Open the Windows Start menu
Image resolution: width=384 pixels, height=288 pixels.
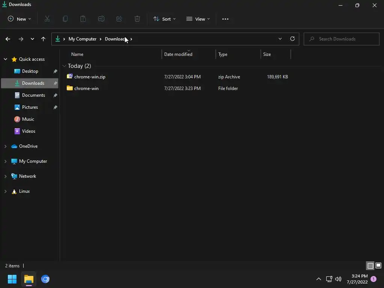tap(12, 279)
